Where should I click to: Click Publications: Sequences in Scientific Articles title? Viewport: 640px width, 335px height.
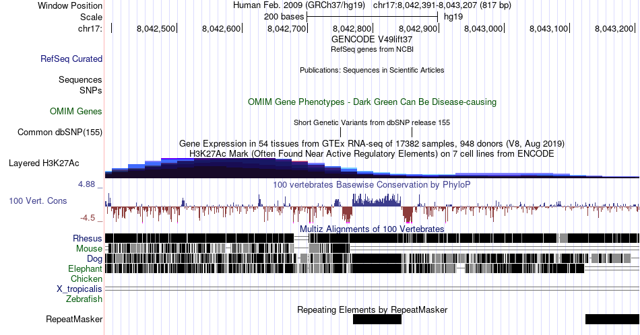pyautogui.click(x=372, y=70)
